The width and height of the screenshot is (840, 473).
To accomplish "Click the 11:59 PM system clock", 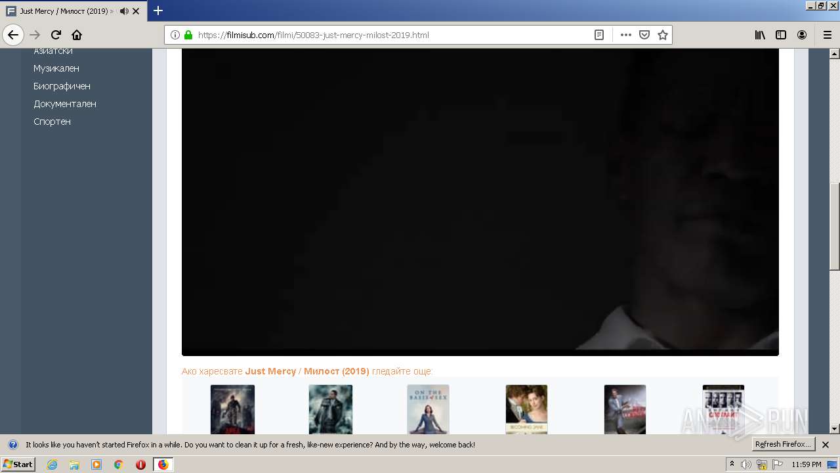I will pyautogui.click(x=807, y=464).
